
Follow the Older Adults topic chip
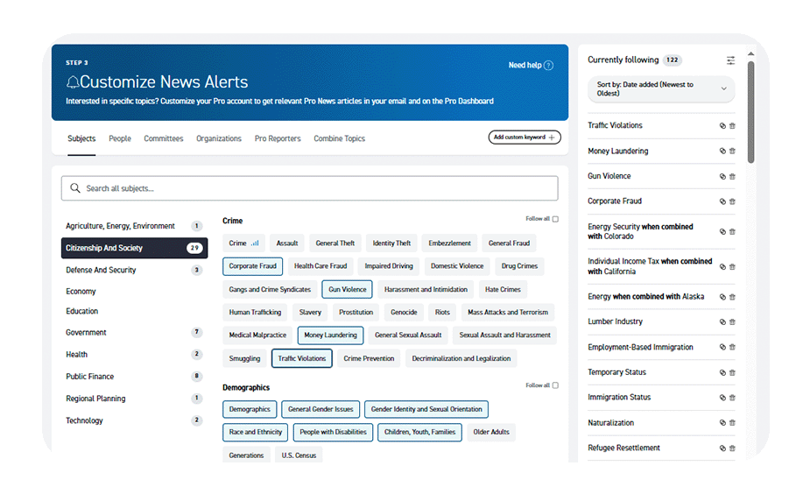[491, 432]
